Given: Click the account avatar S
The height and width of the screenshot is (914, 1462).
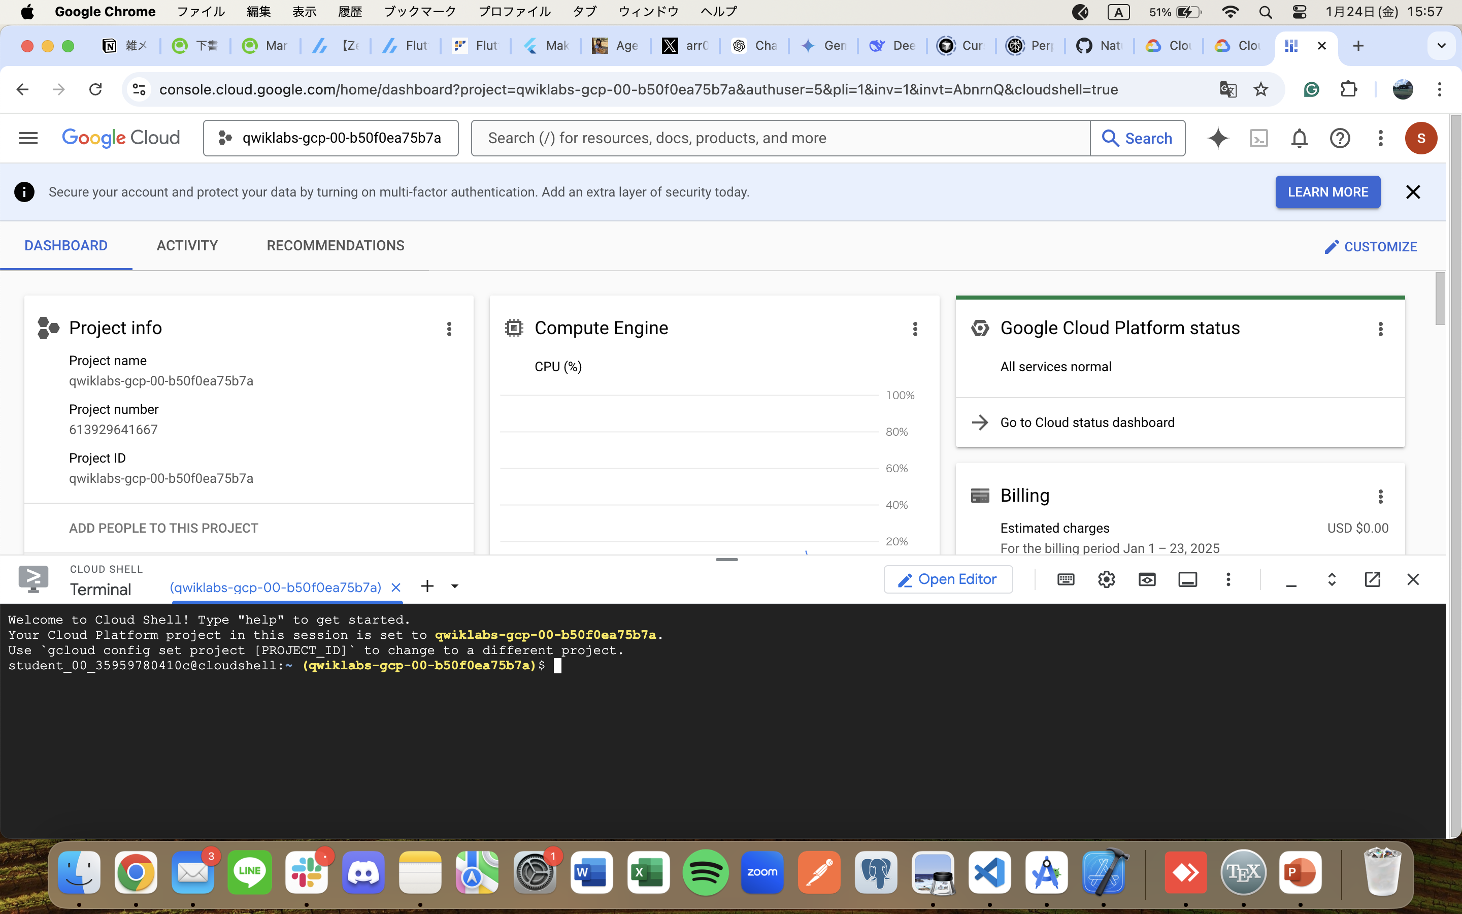Looking at the screenshot, I should (1421, 138).
